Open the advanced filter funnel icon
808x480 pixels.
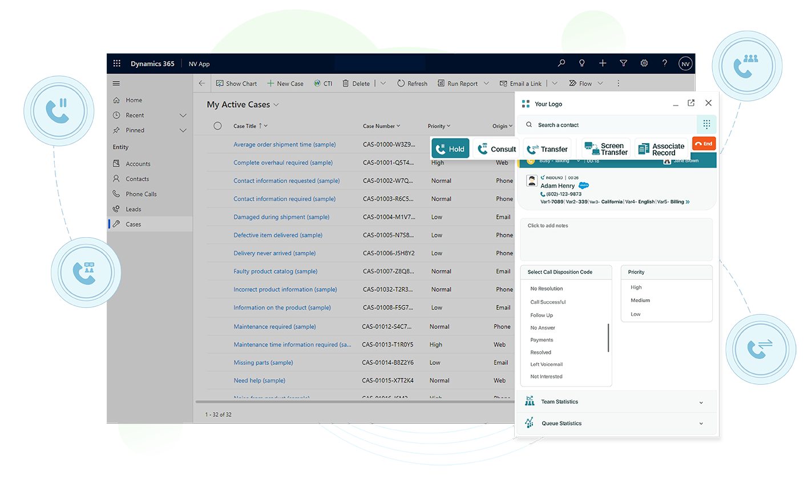pyautogui.click(x=623, y=63)
